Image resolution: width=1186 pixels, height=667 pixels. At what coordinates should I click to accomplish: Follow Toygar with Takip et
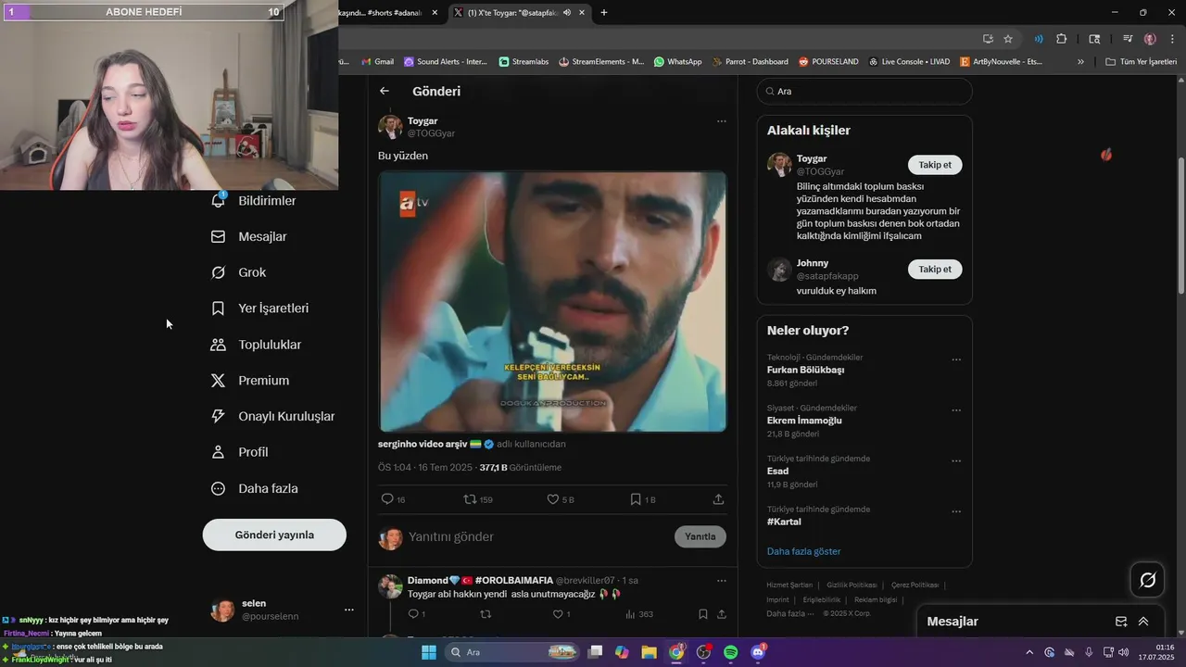tap(935, 165)
